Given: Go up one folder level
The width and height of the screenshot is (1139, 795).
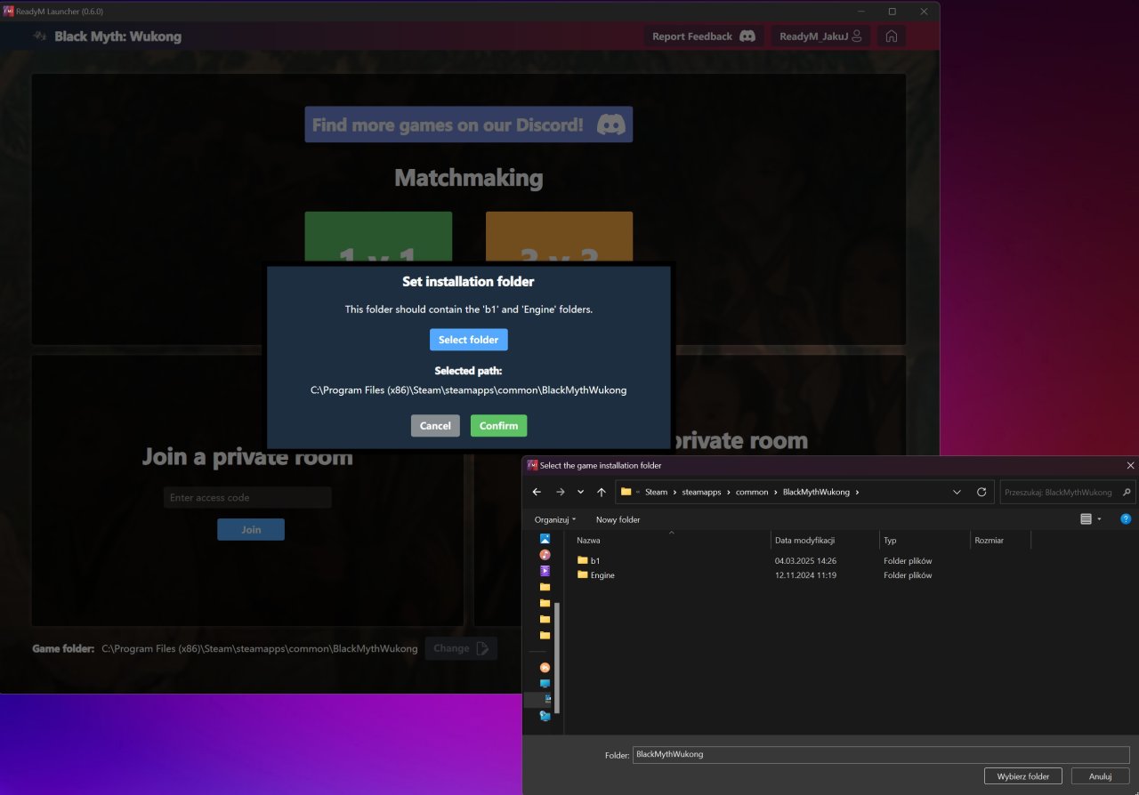Looking at the screenshot, I should tap(602, 492).
